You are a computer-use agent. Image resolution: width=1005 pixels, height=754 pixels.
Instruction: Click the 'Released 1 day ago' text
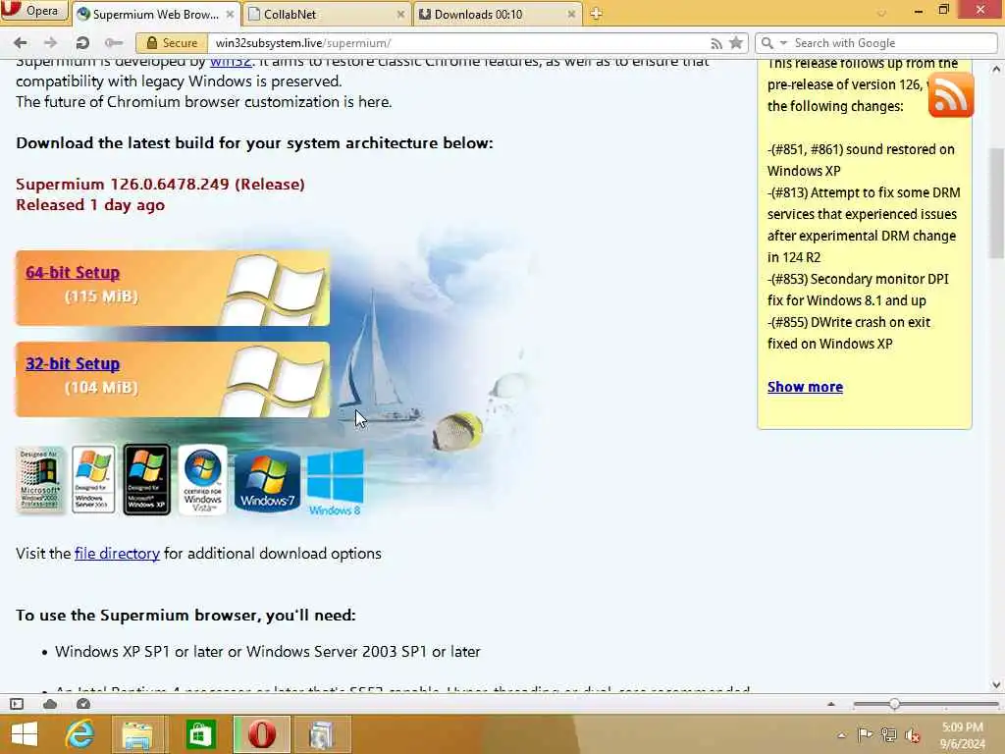pos(90,204)
